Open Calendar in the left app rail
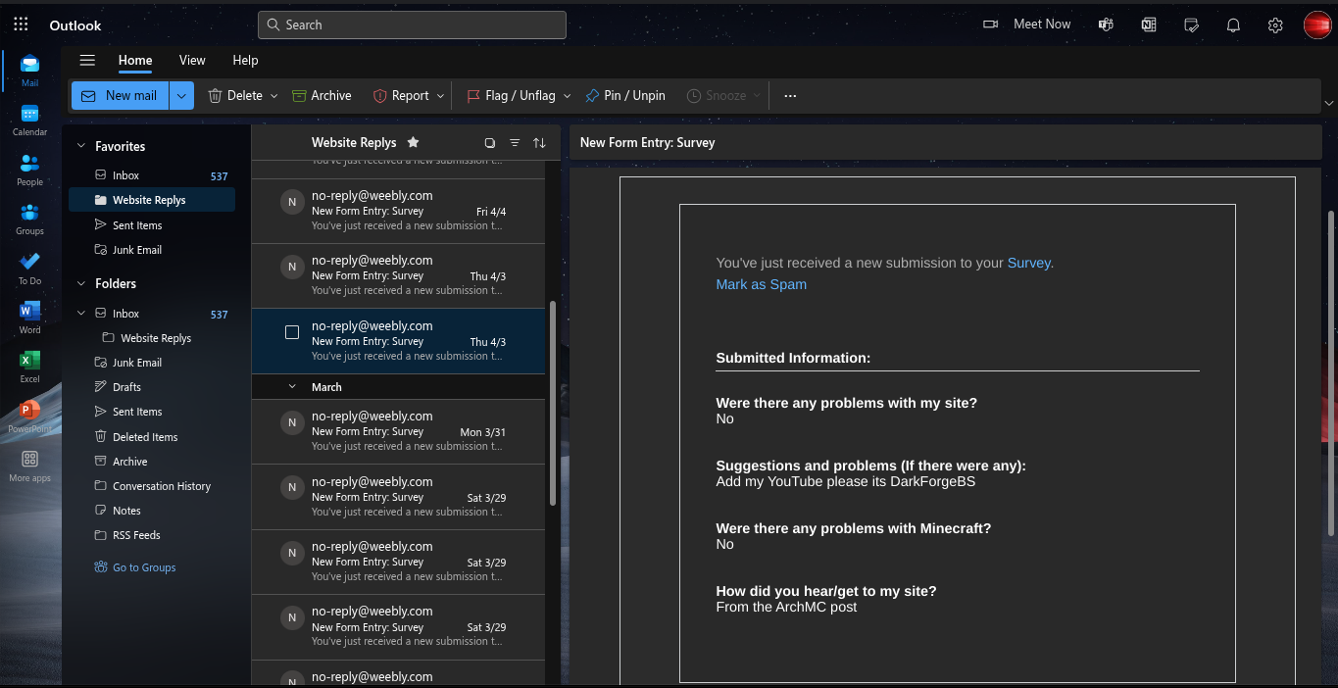This screenshot has width=1338, height=688. coord(29,119)
